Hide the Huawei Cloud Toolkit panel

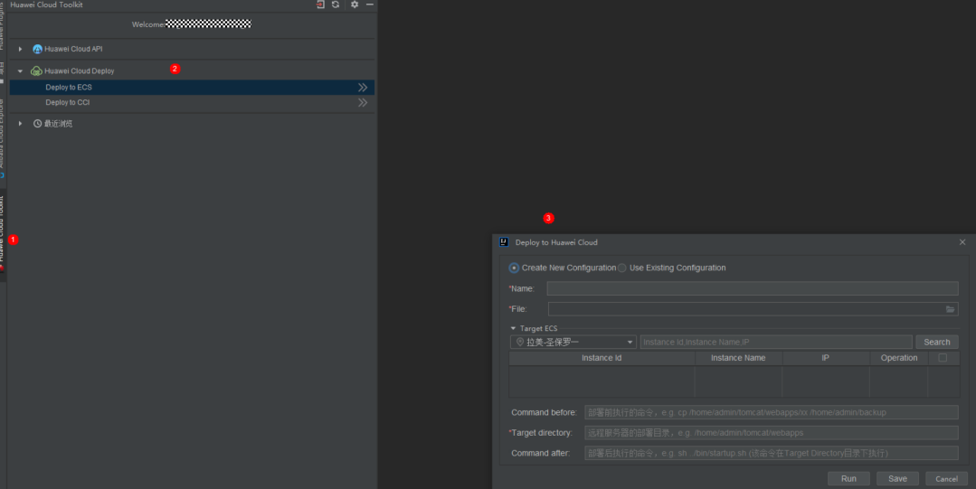[370, 5]
